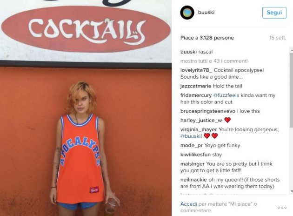293x216 pixels.
Task: Click the '15 sett.' post timestamp
Action: (278, 38)
